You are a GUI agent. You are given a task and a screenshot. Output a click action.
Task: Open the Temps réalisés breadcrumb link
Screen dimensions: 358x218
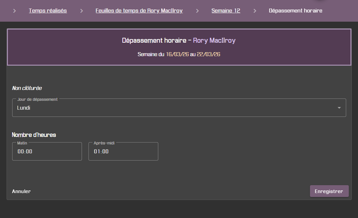coord(48,11)
